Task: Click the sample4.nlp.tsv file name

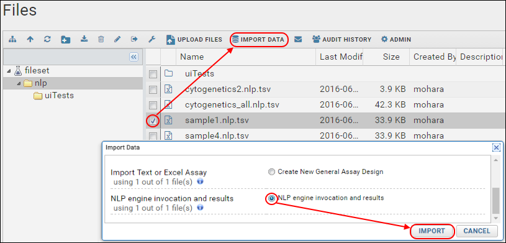Action: pos(217,135)
